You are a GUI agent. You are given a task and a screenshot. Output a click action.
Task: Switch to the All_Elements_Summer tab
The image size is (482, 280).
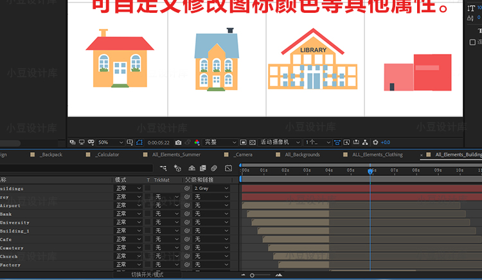click(x=176, y=154)
